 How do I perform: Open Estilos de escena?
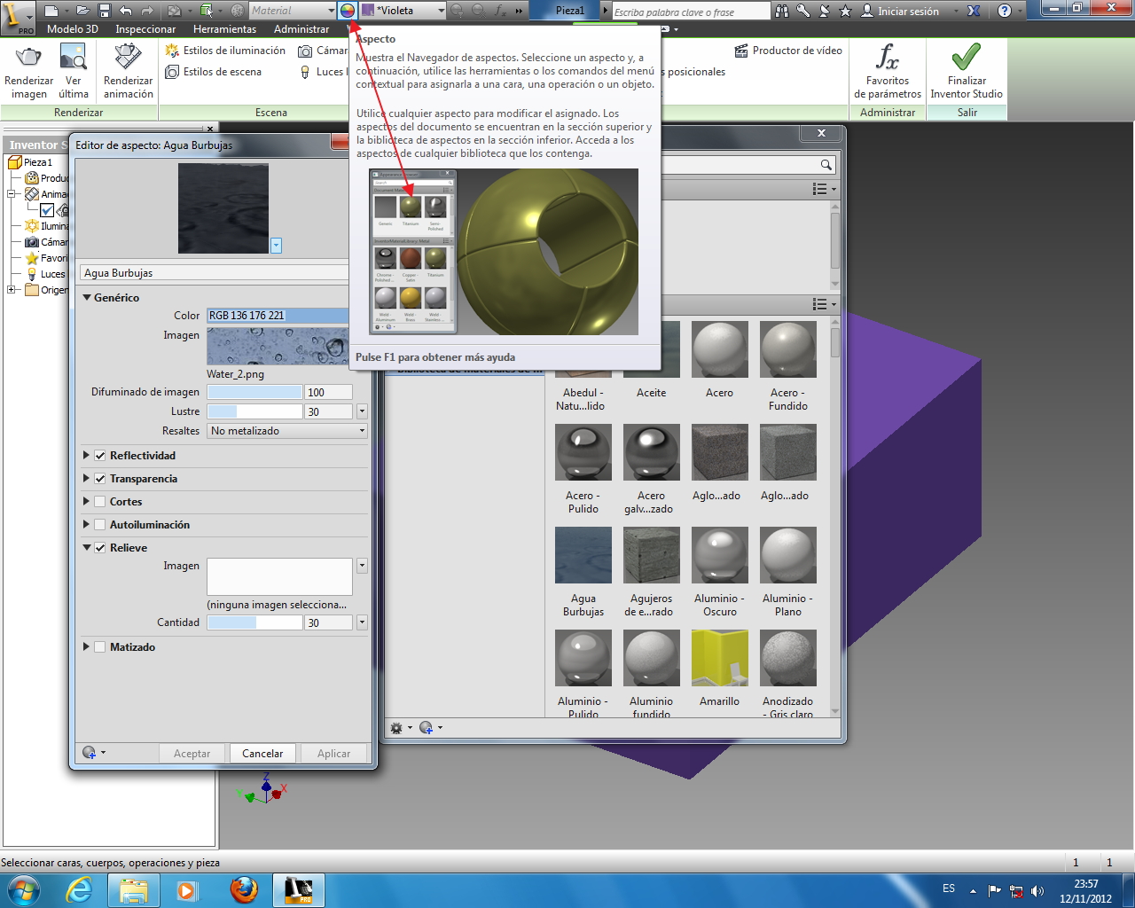213,72
